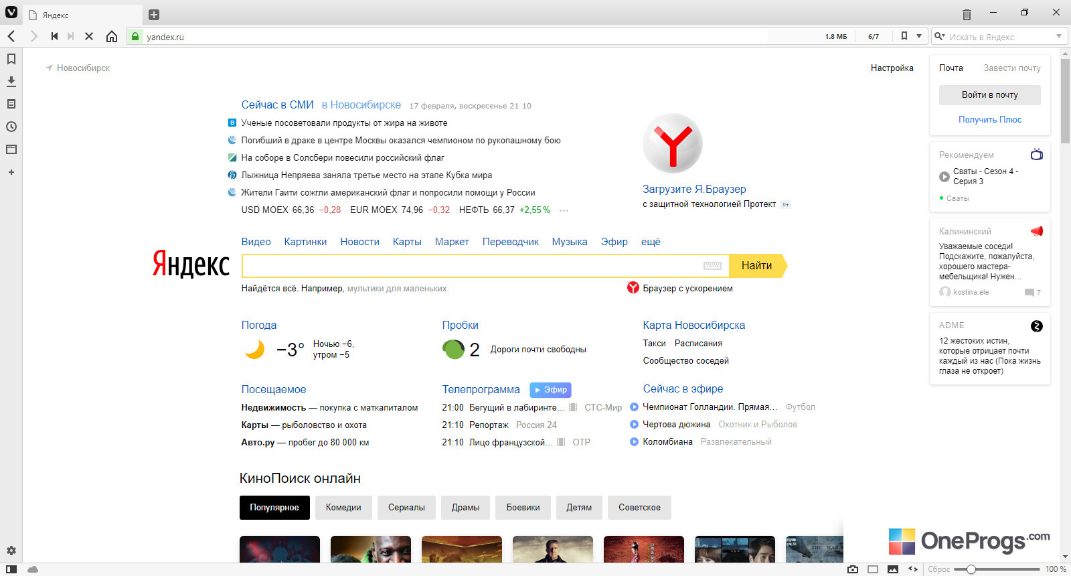
Task: Go back to the previous page
Action: point(11,36)
